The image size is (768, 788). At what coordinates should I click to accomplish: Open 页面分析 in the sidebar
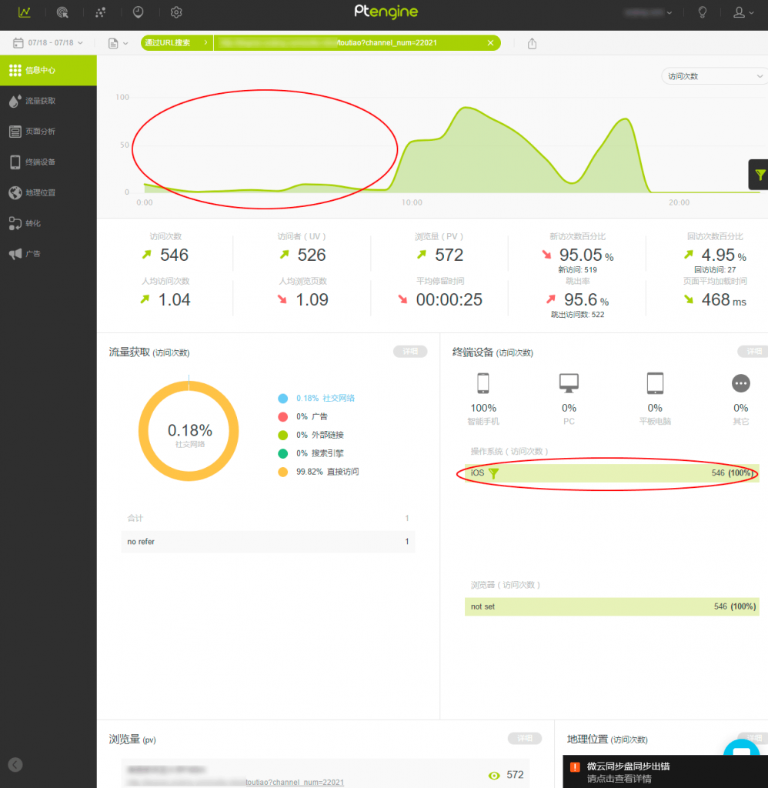tap(40, 132)
